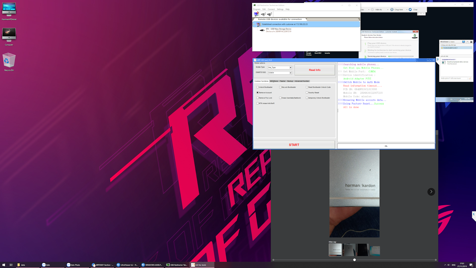The height and width of the screenshot is (268, 476).
Task: Switch to MRTOKEY Section taskbar item
Action: pyautogui.click(x=102, y=265)
